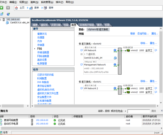Open VM Network 2 speech bubble info icon
Viewport: 163px width, 135px height.
[x=82, y=88]
